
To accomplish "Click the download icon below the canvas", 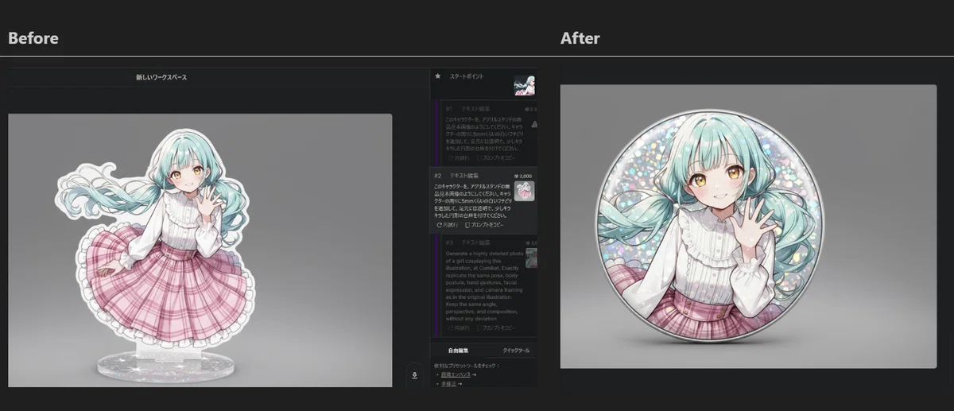I will click(x=414, y=374).
